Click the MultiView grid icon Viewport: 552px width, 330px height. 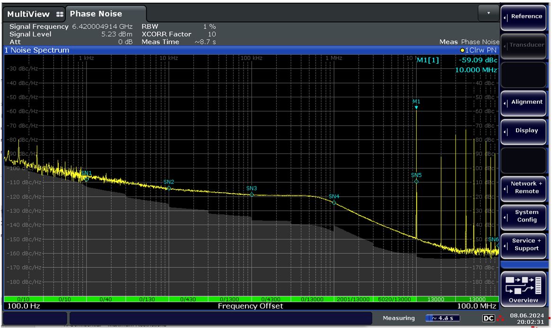(x=60, y=14)
